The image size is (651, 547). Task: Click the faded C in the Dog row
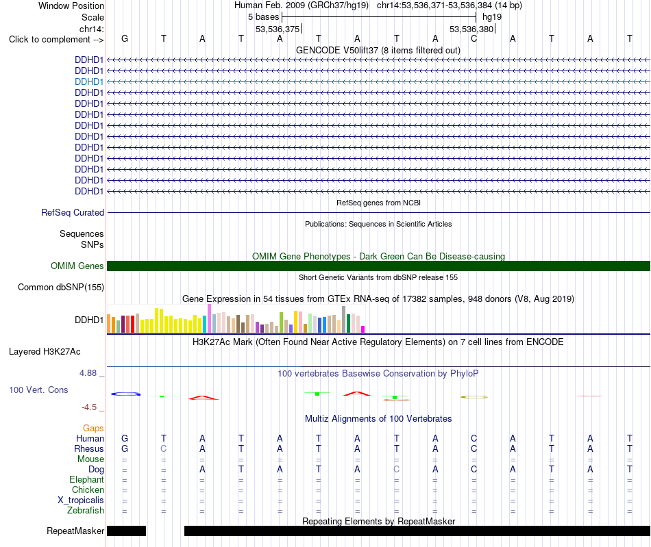point(397,470)
